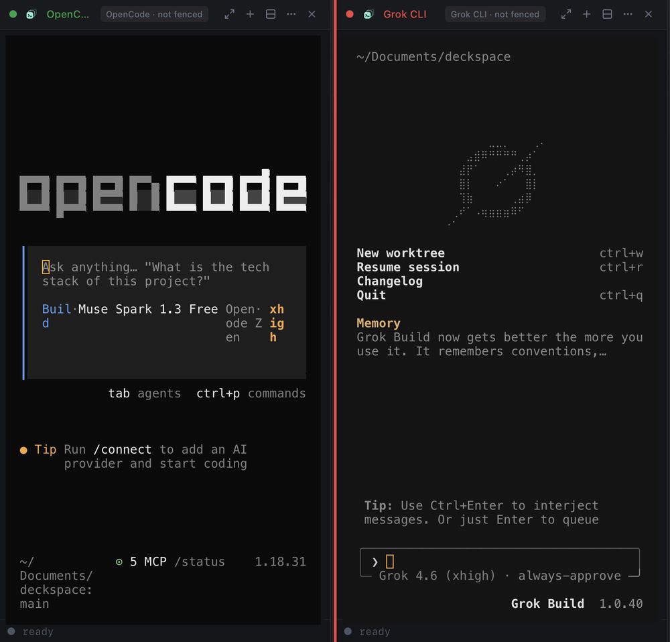Click the terminal icon beside OpenCode title
This screenshot has height=642, width=670.
tap(31, 14)
